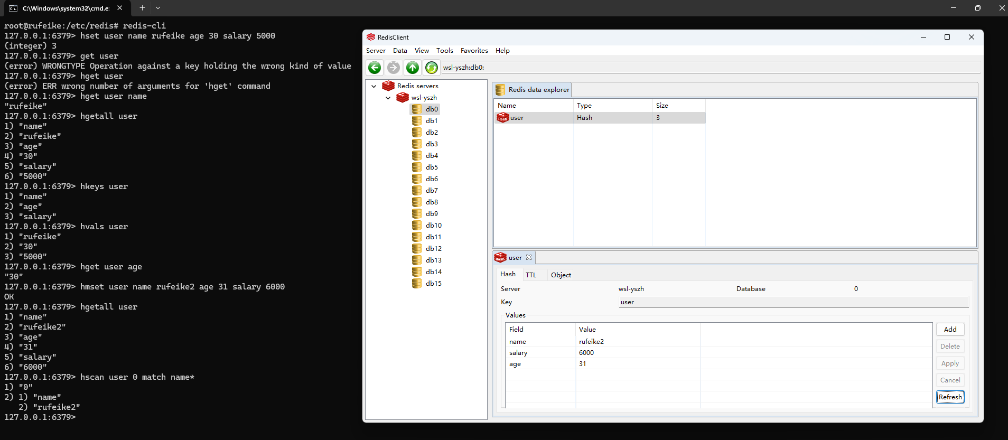
Task: Select the Redis data explorer tab
Action: [x=533, y=90]
